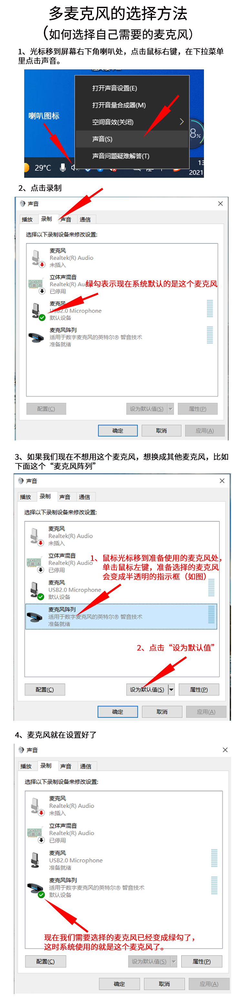Expand the 空间音效(关闭) submenu arrow
This screenshot has width=243, height=1006.
[x=181, y=121]
